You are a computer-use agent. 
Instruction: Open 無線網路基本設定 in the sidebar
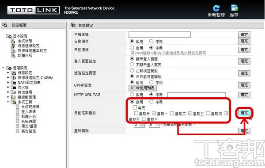(32, 50)
